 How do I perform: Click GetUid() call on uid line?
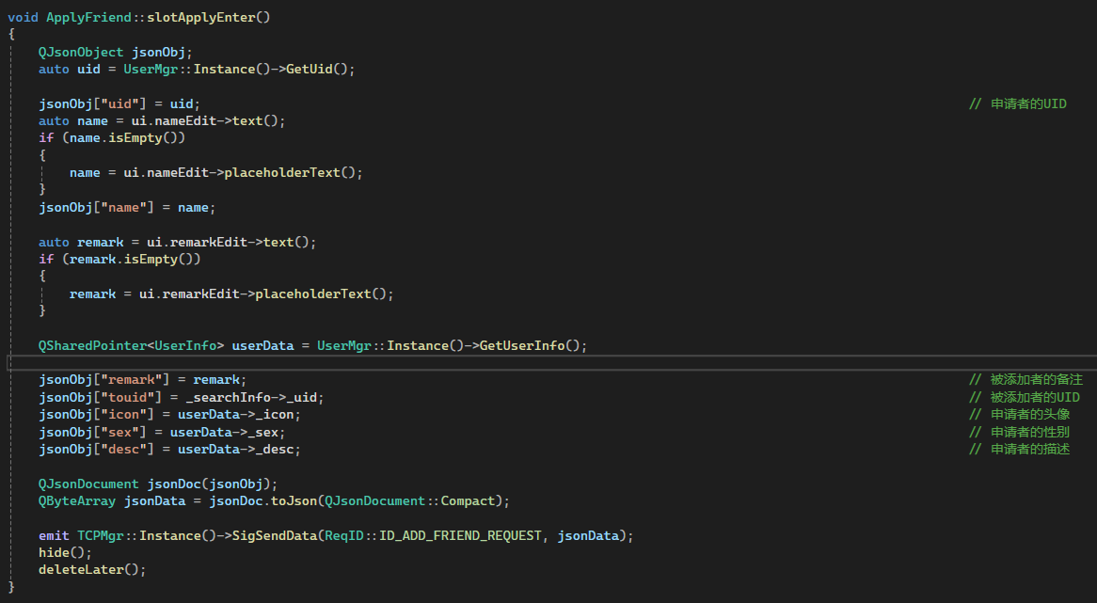coord(316,70)
